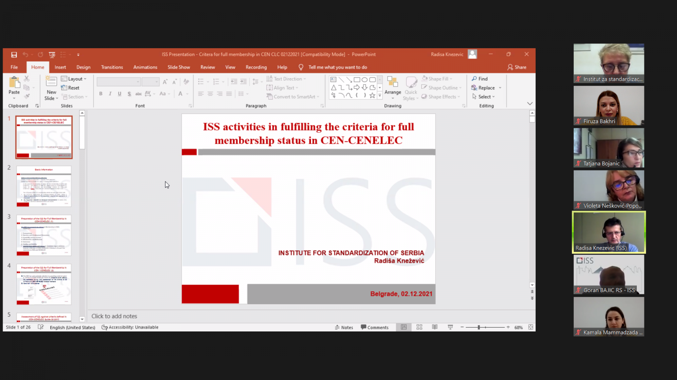Increase font size

click(165, 82)
